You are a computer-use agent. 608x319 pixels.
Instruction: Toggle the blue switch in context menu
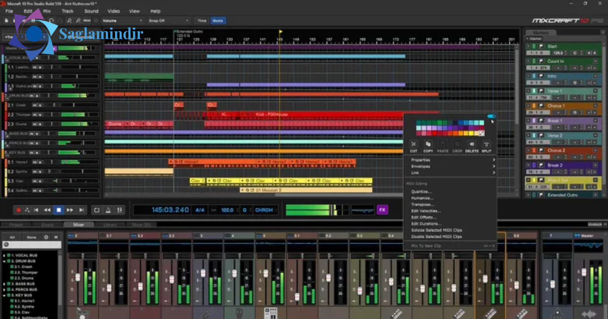491,116
